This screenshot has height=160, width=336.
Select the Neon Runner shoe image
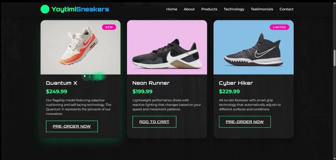[167, 47]
